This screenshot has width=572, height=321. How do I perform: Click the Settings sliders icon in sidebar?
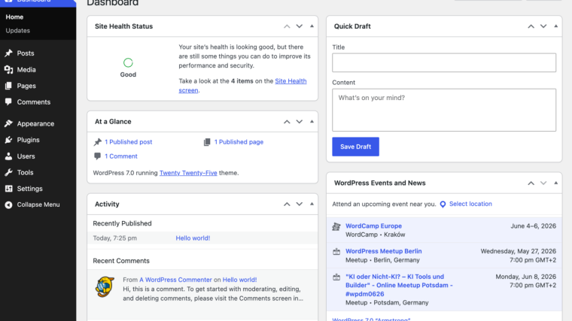click(x=8, y=189)
